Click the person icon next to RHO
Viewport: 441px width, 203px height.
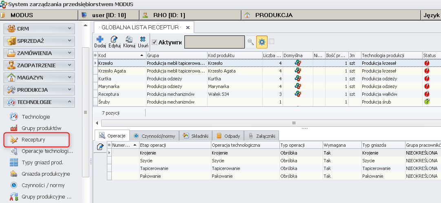[145, 15]
